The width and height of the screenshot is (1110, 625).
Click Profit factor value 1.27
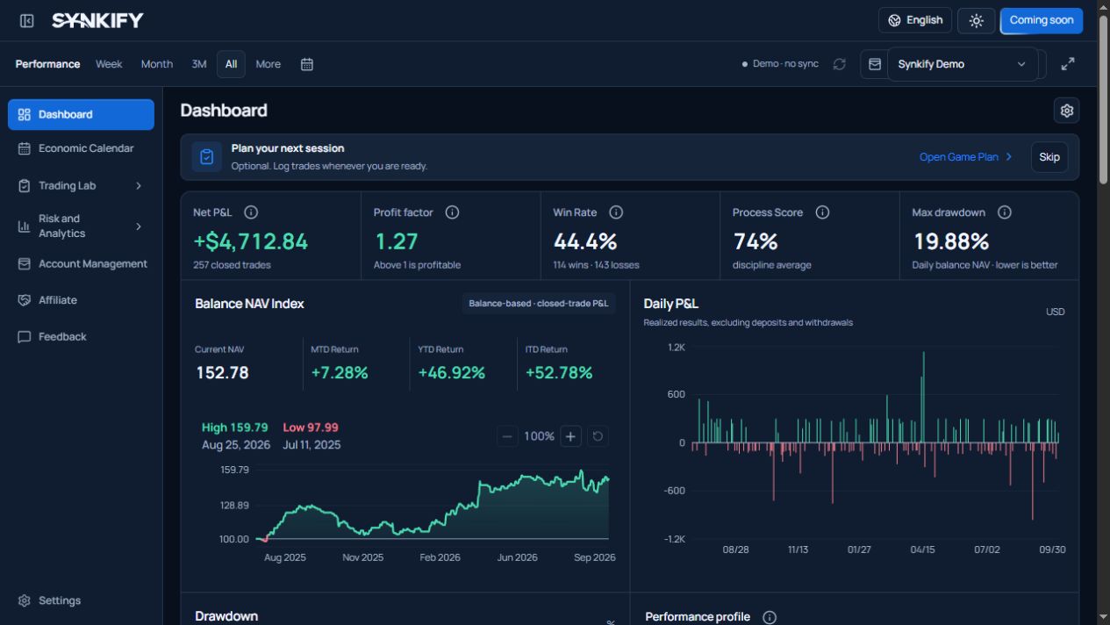pos(397,241)
